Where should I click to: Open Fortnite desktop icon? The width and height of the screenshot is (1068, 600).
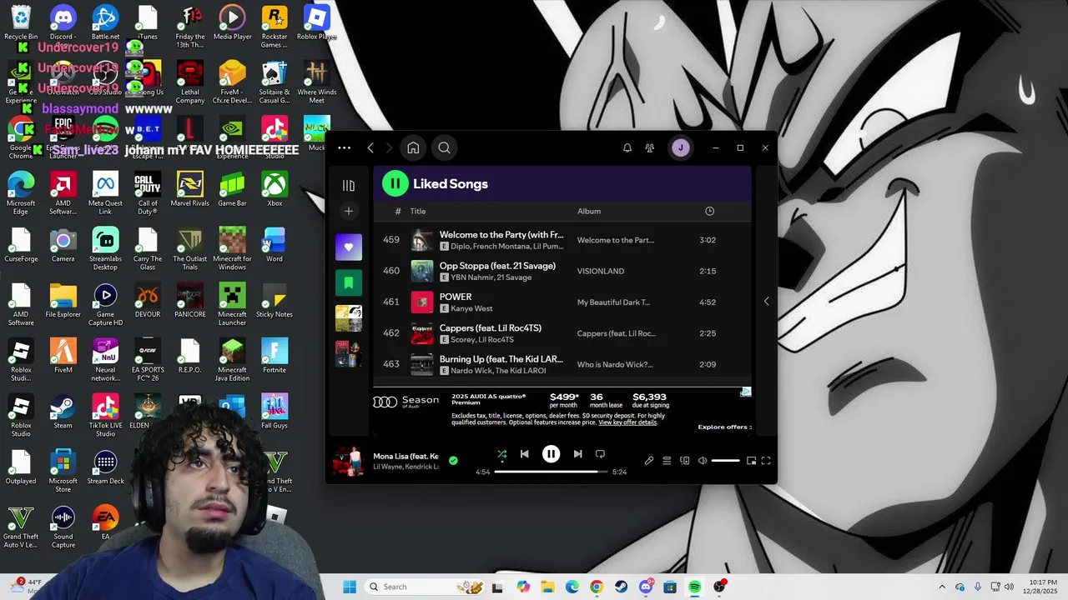click(275, 356)
